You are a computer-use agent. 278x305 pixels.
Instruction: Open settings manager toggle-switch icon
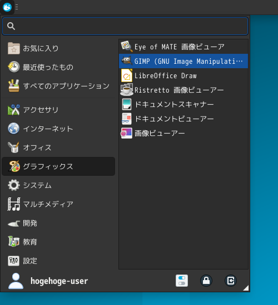tap(182, 281)
